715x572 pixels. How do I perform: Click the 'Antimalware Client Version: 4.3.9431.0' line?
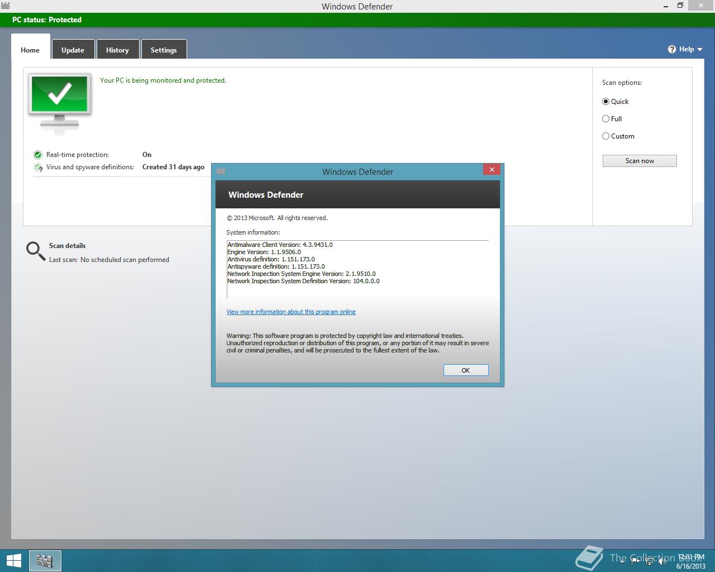280,245
